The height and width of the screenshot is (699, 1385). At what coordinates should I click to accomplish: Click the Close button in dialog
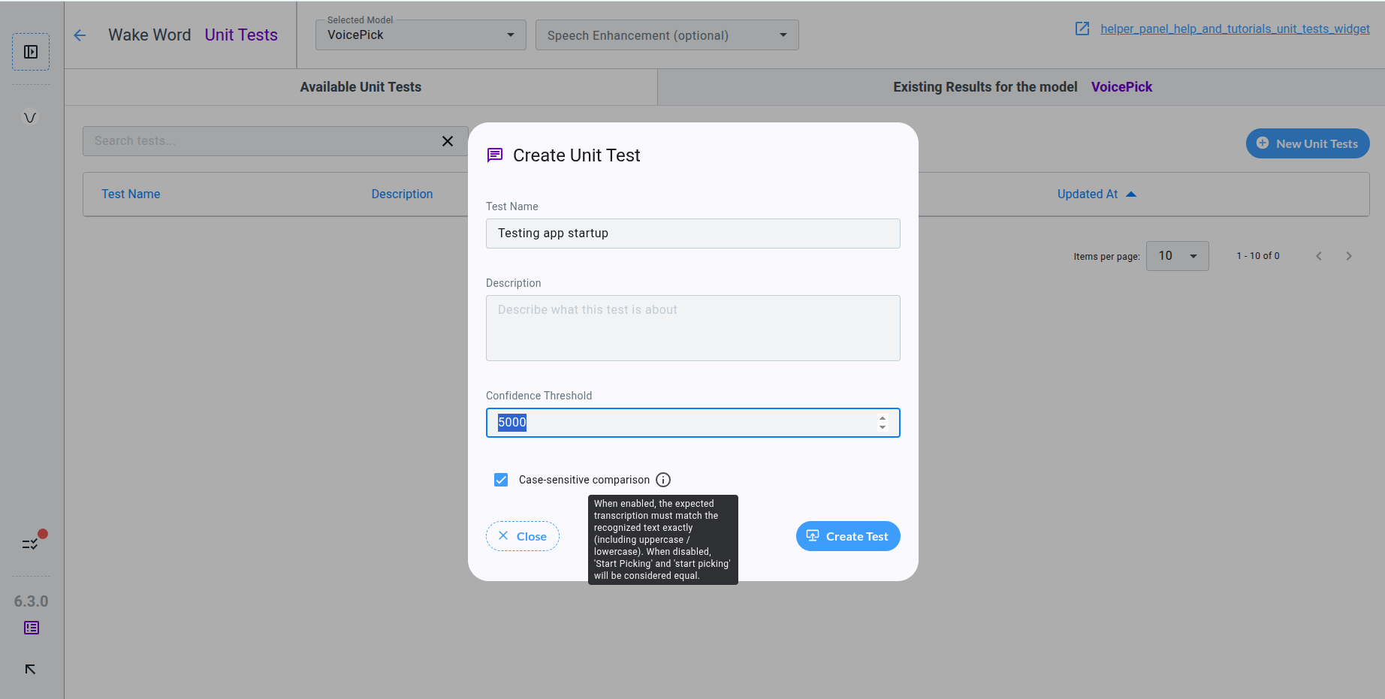(523, 536)
